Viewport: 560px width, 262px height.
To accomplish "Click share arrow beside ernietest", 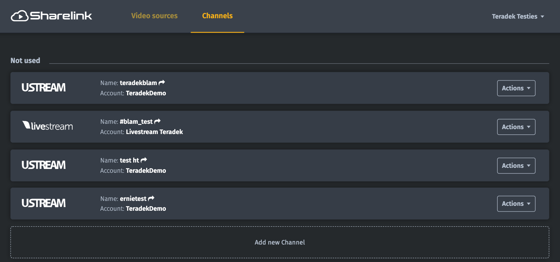I will pyautogui.click(x=151, y=198).
